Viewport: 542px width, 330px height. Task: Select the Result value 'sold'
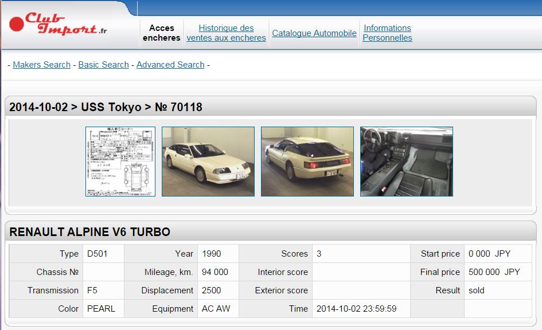[x=476, y=290]
